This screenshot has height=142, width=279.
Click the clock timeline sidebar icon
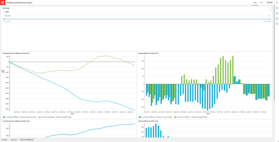(x=277, y=24)
